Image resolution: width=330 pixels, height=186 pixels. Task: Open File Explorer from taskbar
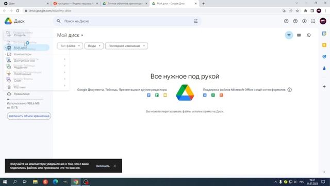tap(35, 182)
